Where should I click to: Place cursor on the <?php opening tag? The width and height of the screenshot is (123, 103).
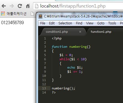tap(57, 38)
